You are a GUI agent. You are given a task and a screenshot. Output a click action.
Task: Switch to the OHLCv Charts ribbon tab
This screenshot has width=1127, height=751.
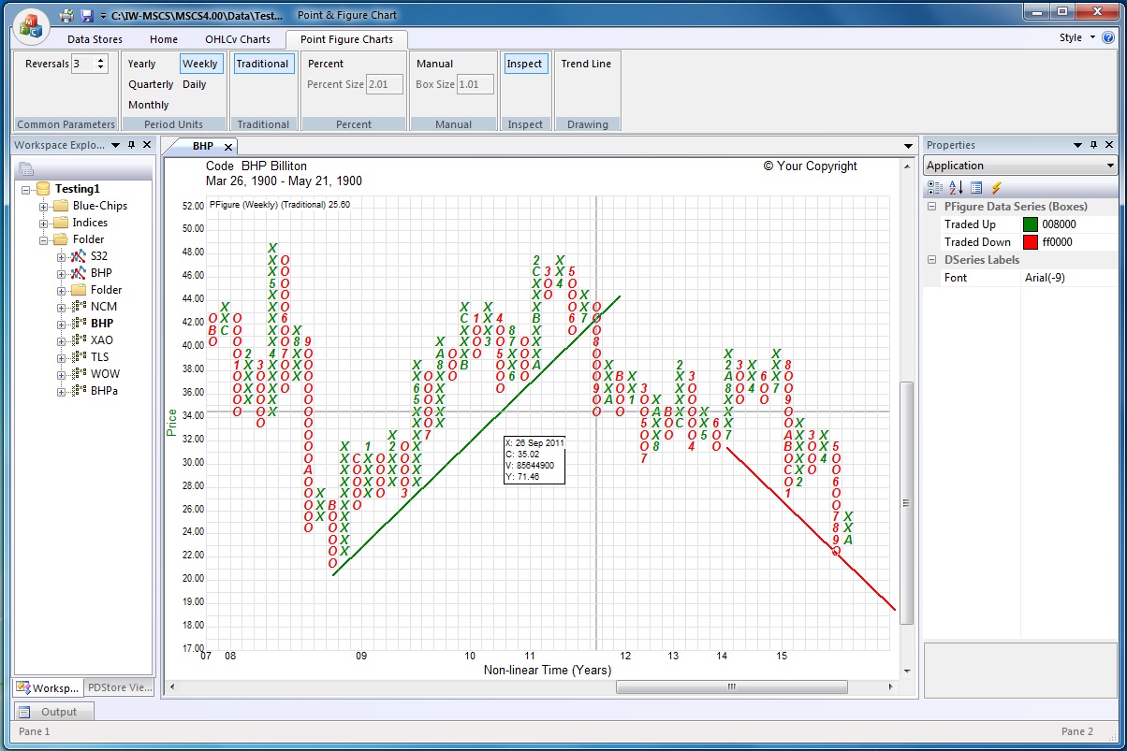coord(238,39)
